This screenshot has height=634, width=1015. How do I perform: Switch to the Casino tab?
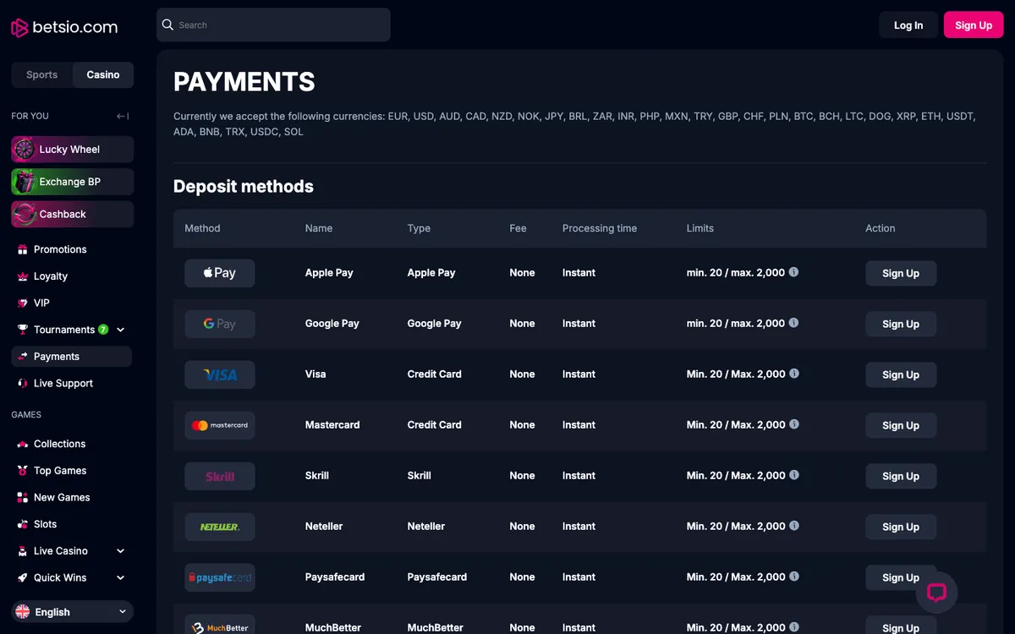[x=103, y=74]
